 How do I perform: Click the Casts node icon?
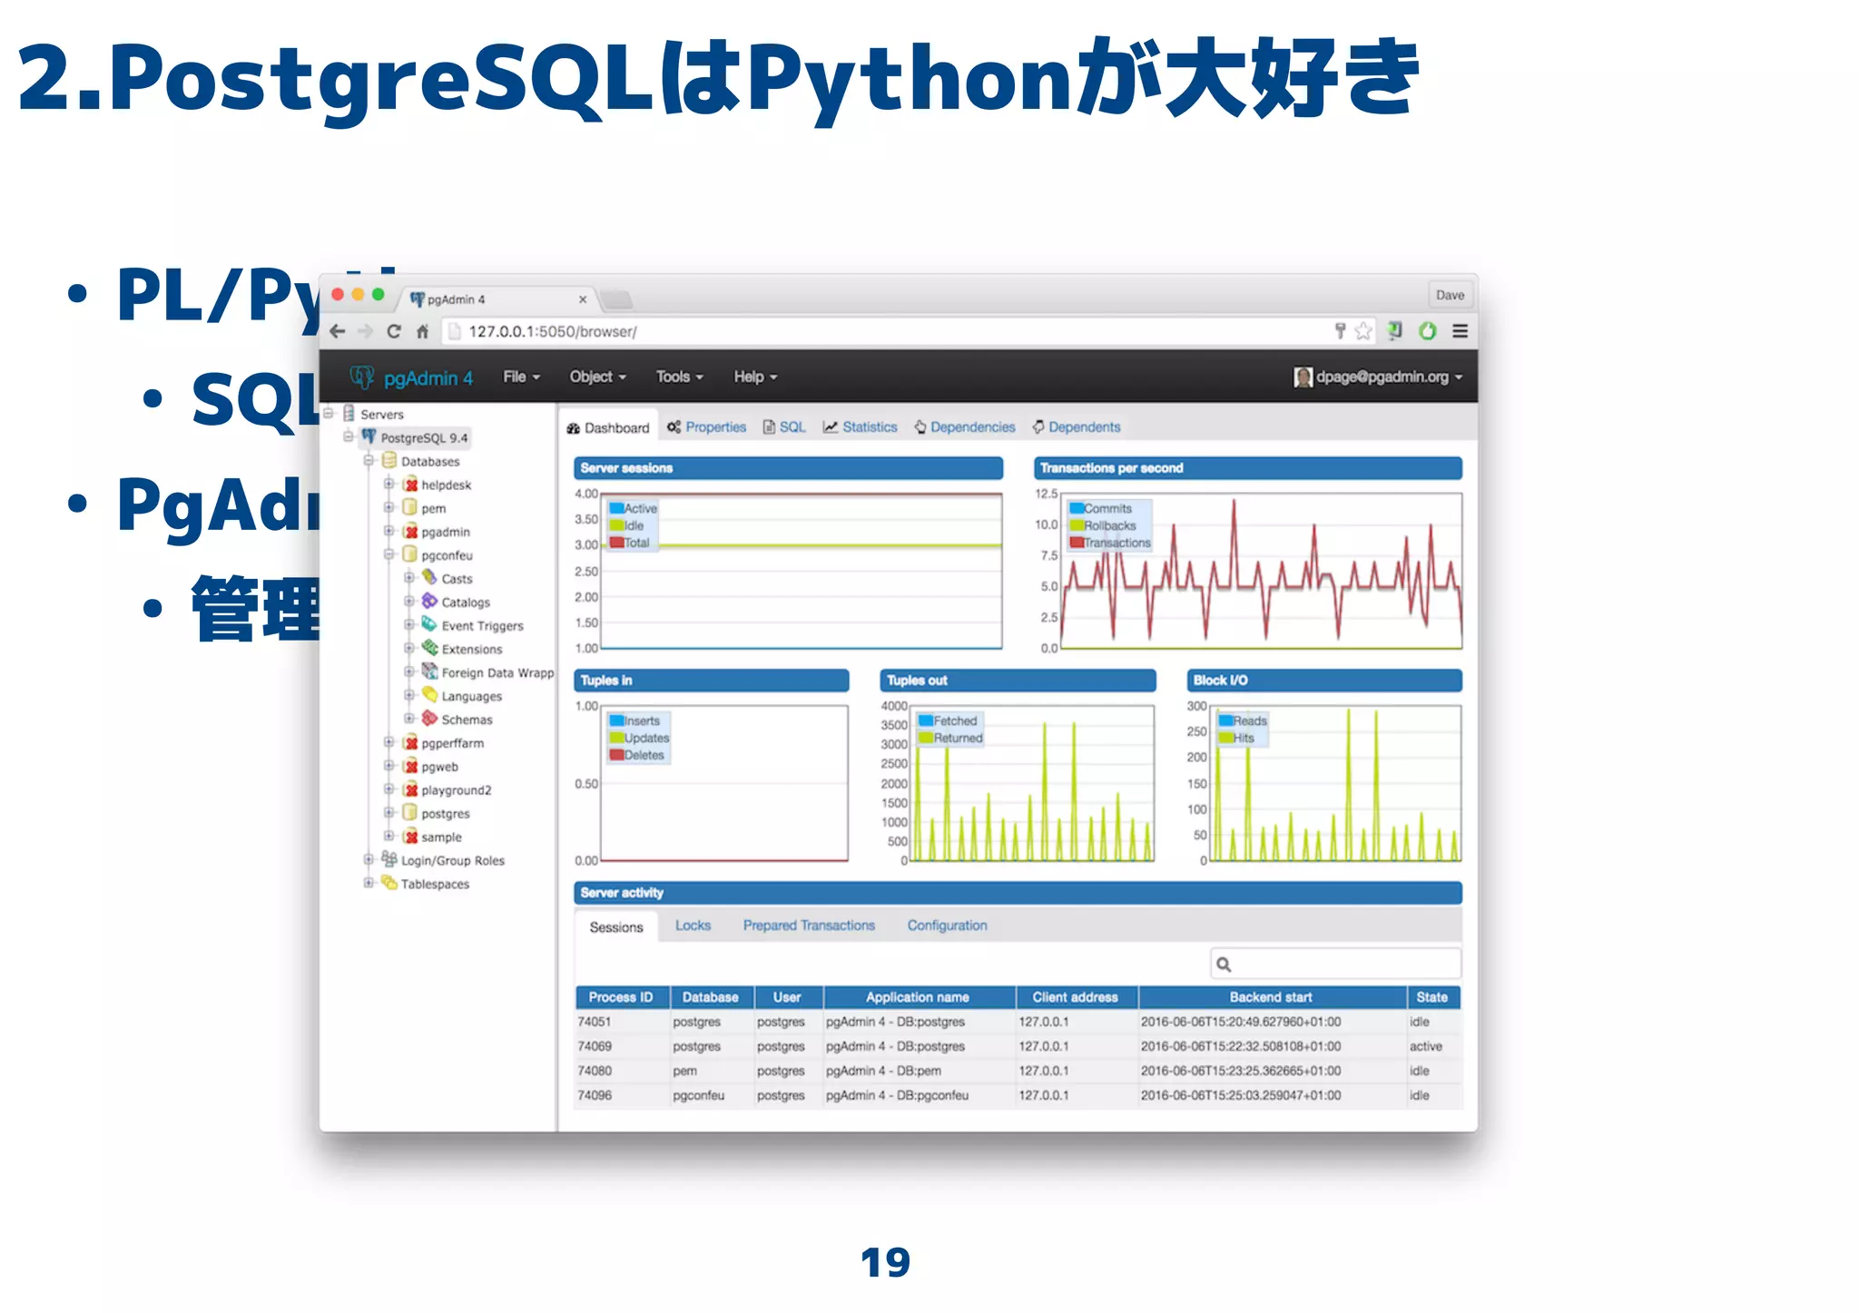point(429,578)
